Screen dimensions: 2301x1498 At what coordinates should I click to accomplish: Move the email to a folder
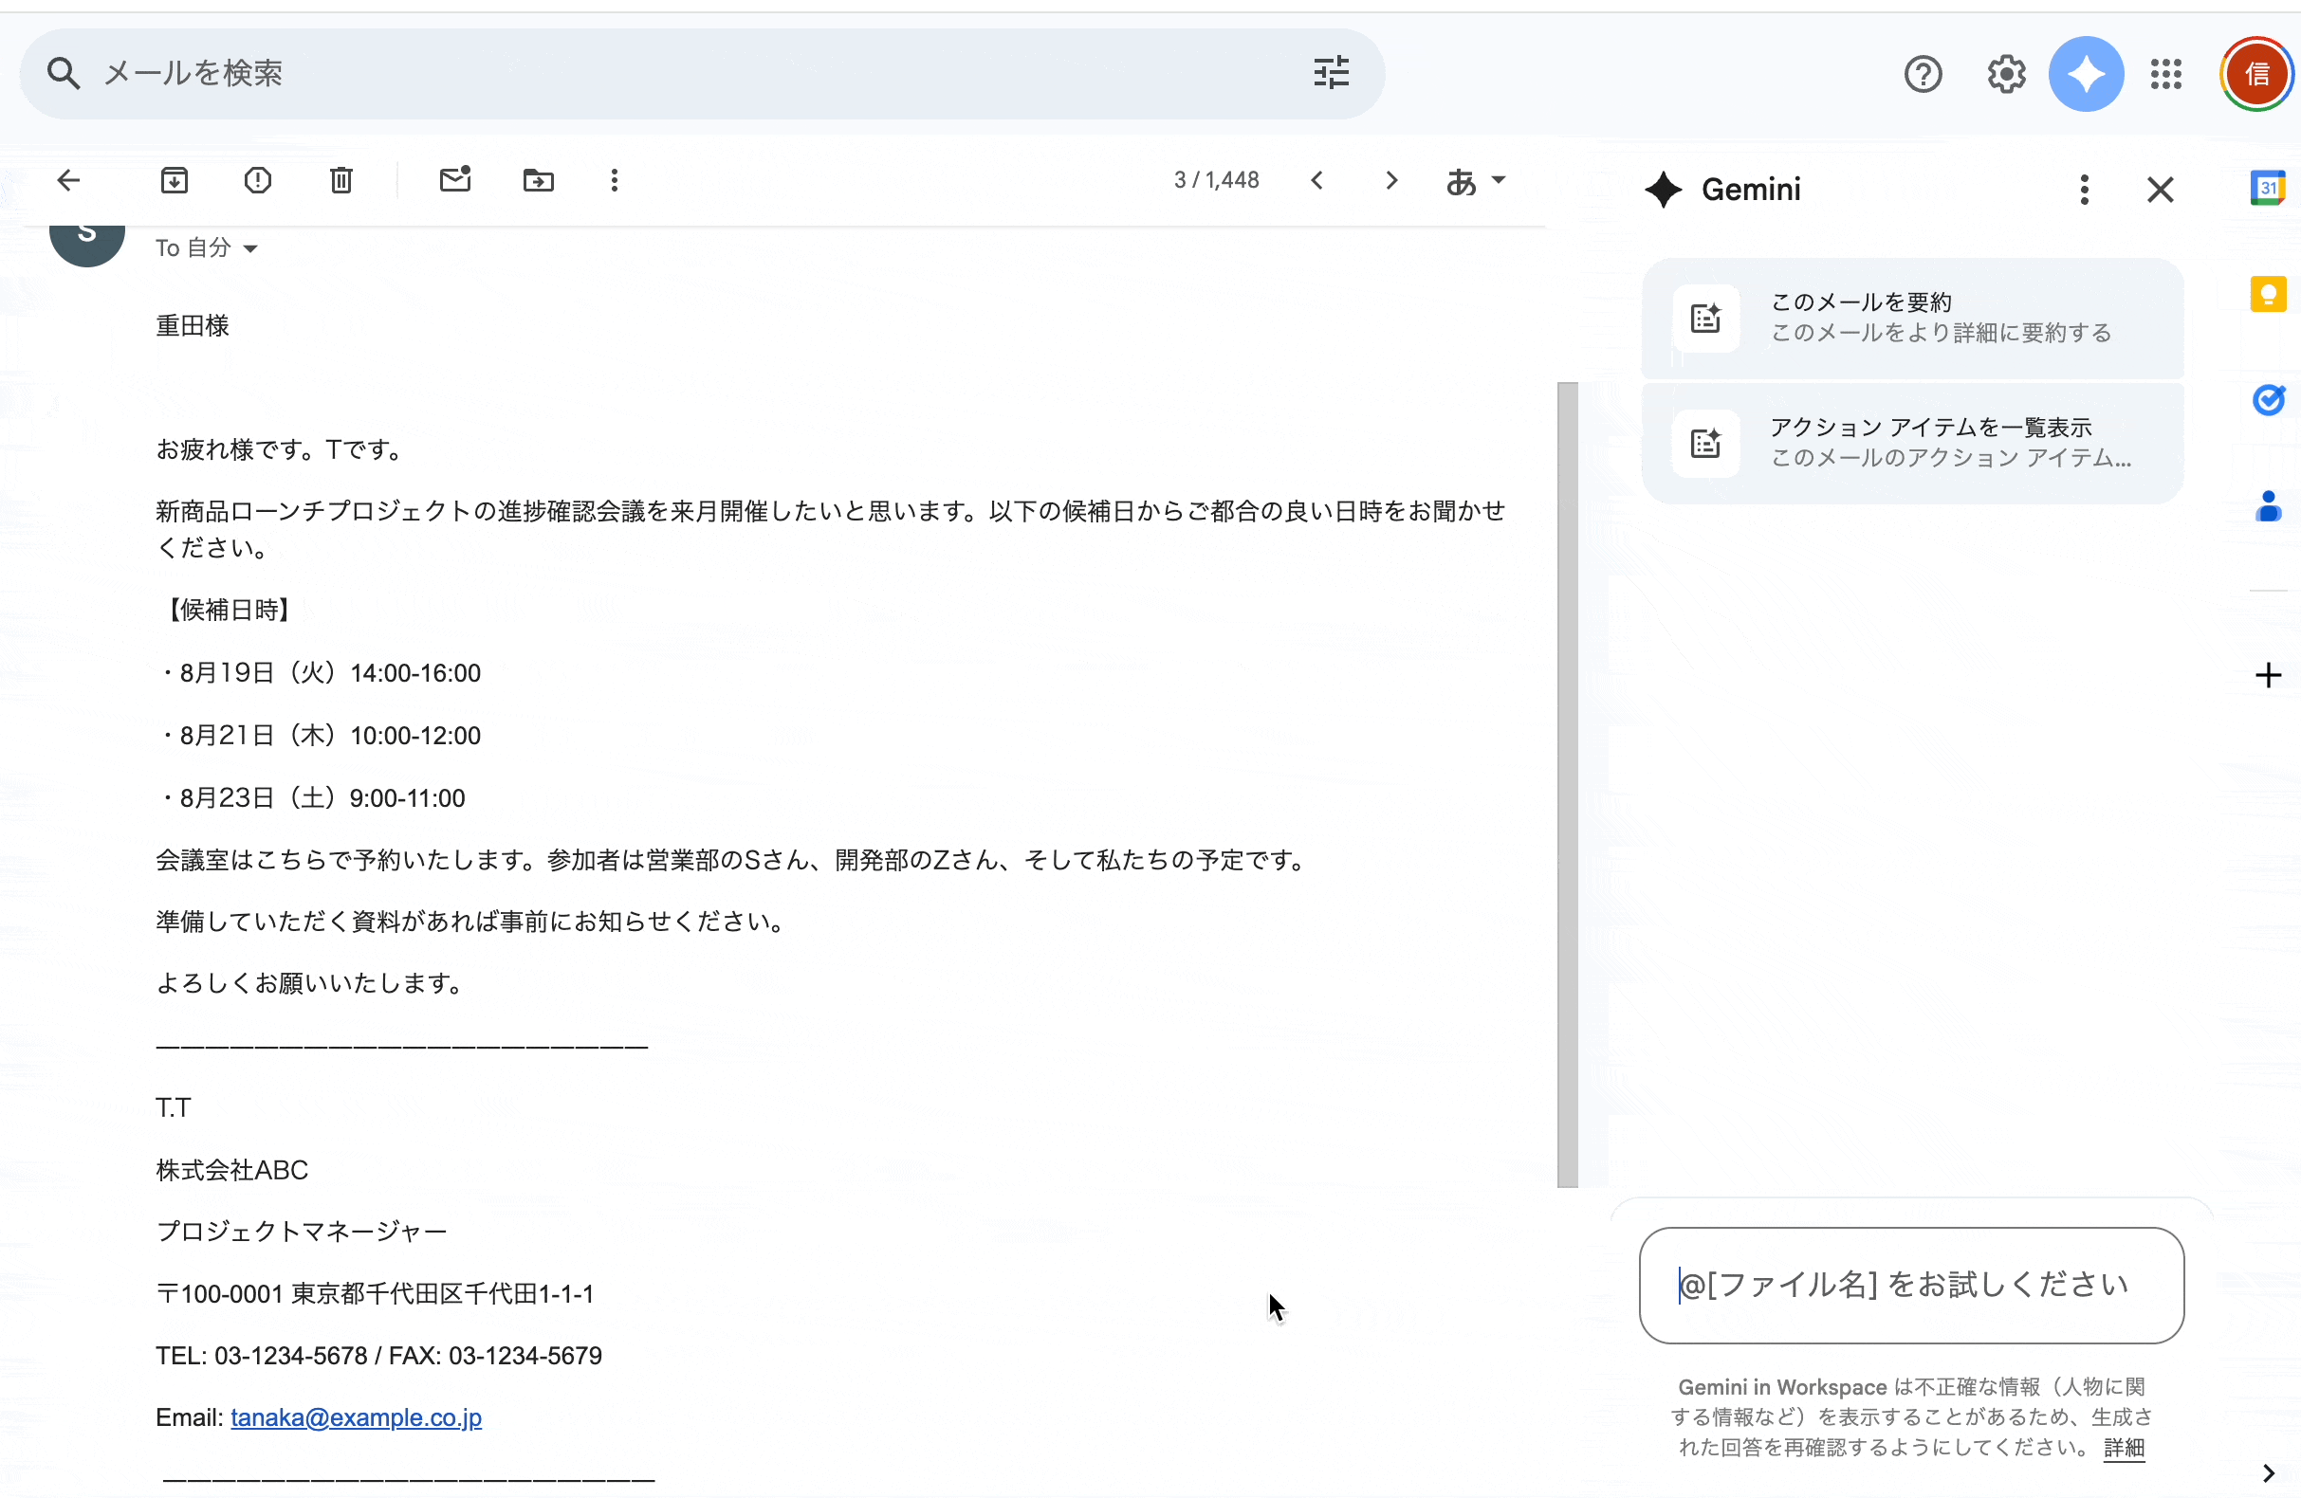[x=539, y=180]
